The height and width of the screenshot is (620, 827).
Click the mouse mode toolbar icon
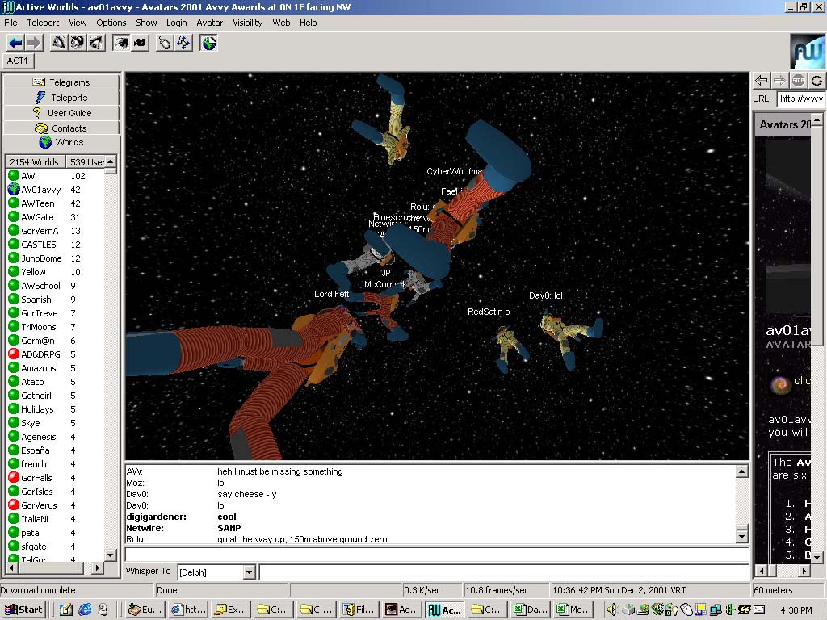click(x=165, y=43)
